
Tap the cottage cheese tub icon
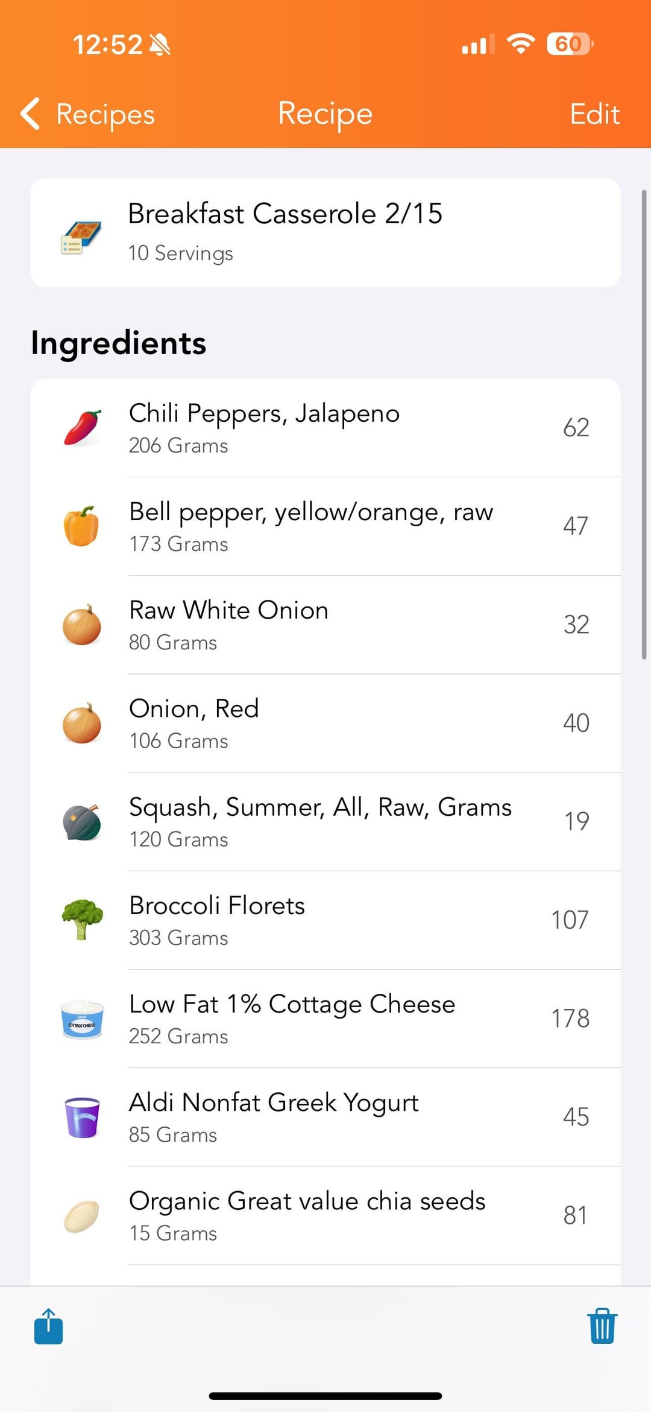(82, 1019)
